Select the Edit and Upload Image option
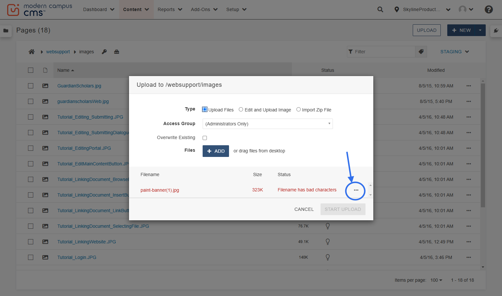 pyautogui.click(x=241, y=109)
